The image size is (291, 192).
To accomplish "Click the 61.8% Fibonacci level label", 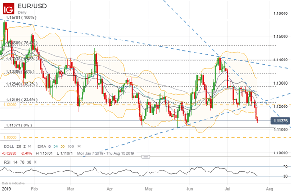I will pos(22,59).
